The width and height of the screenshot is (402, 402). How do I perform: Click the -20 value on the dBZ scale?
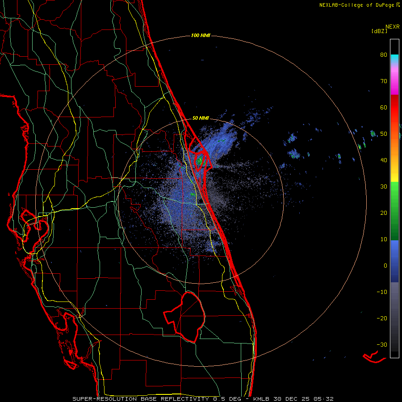(x=382, y=318)
